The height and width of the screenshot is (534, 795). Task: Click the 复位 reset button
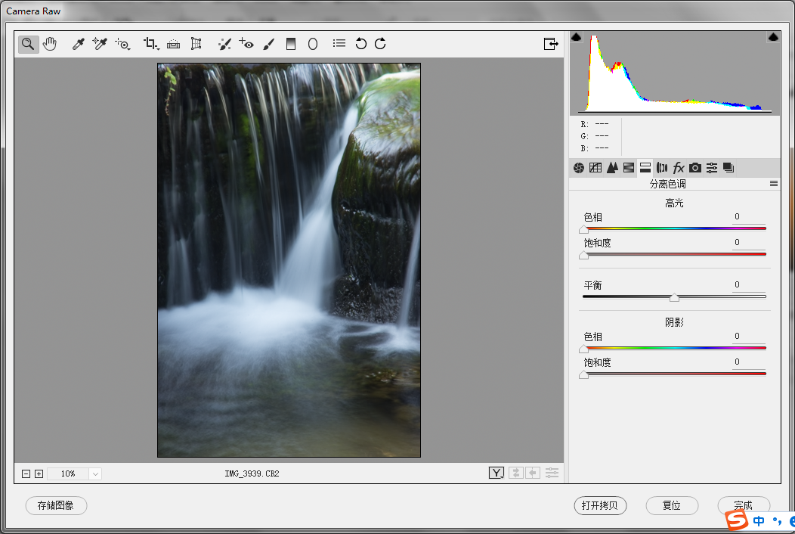(672, 505)
